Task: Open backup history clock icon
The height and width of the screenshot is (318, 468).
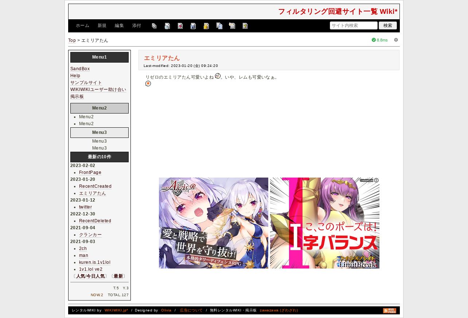Action: point(167,26)
